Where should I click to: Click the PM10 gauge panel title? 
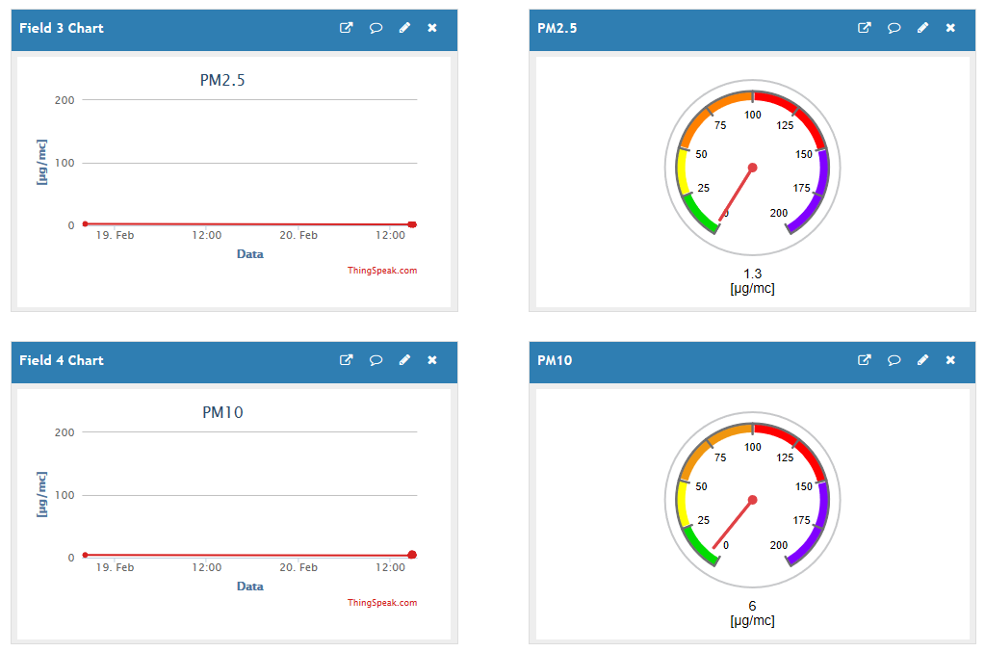pos(555,360)
